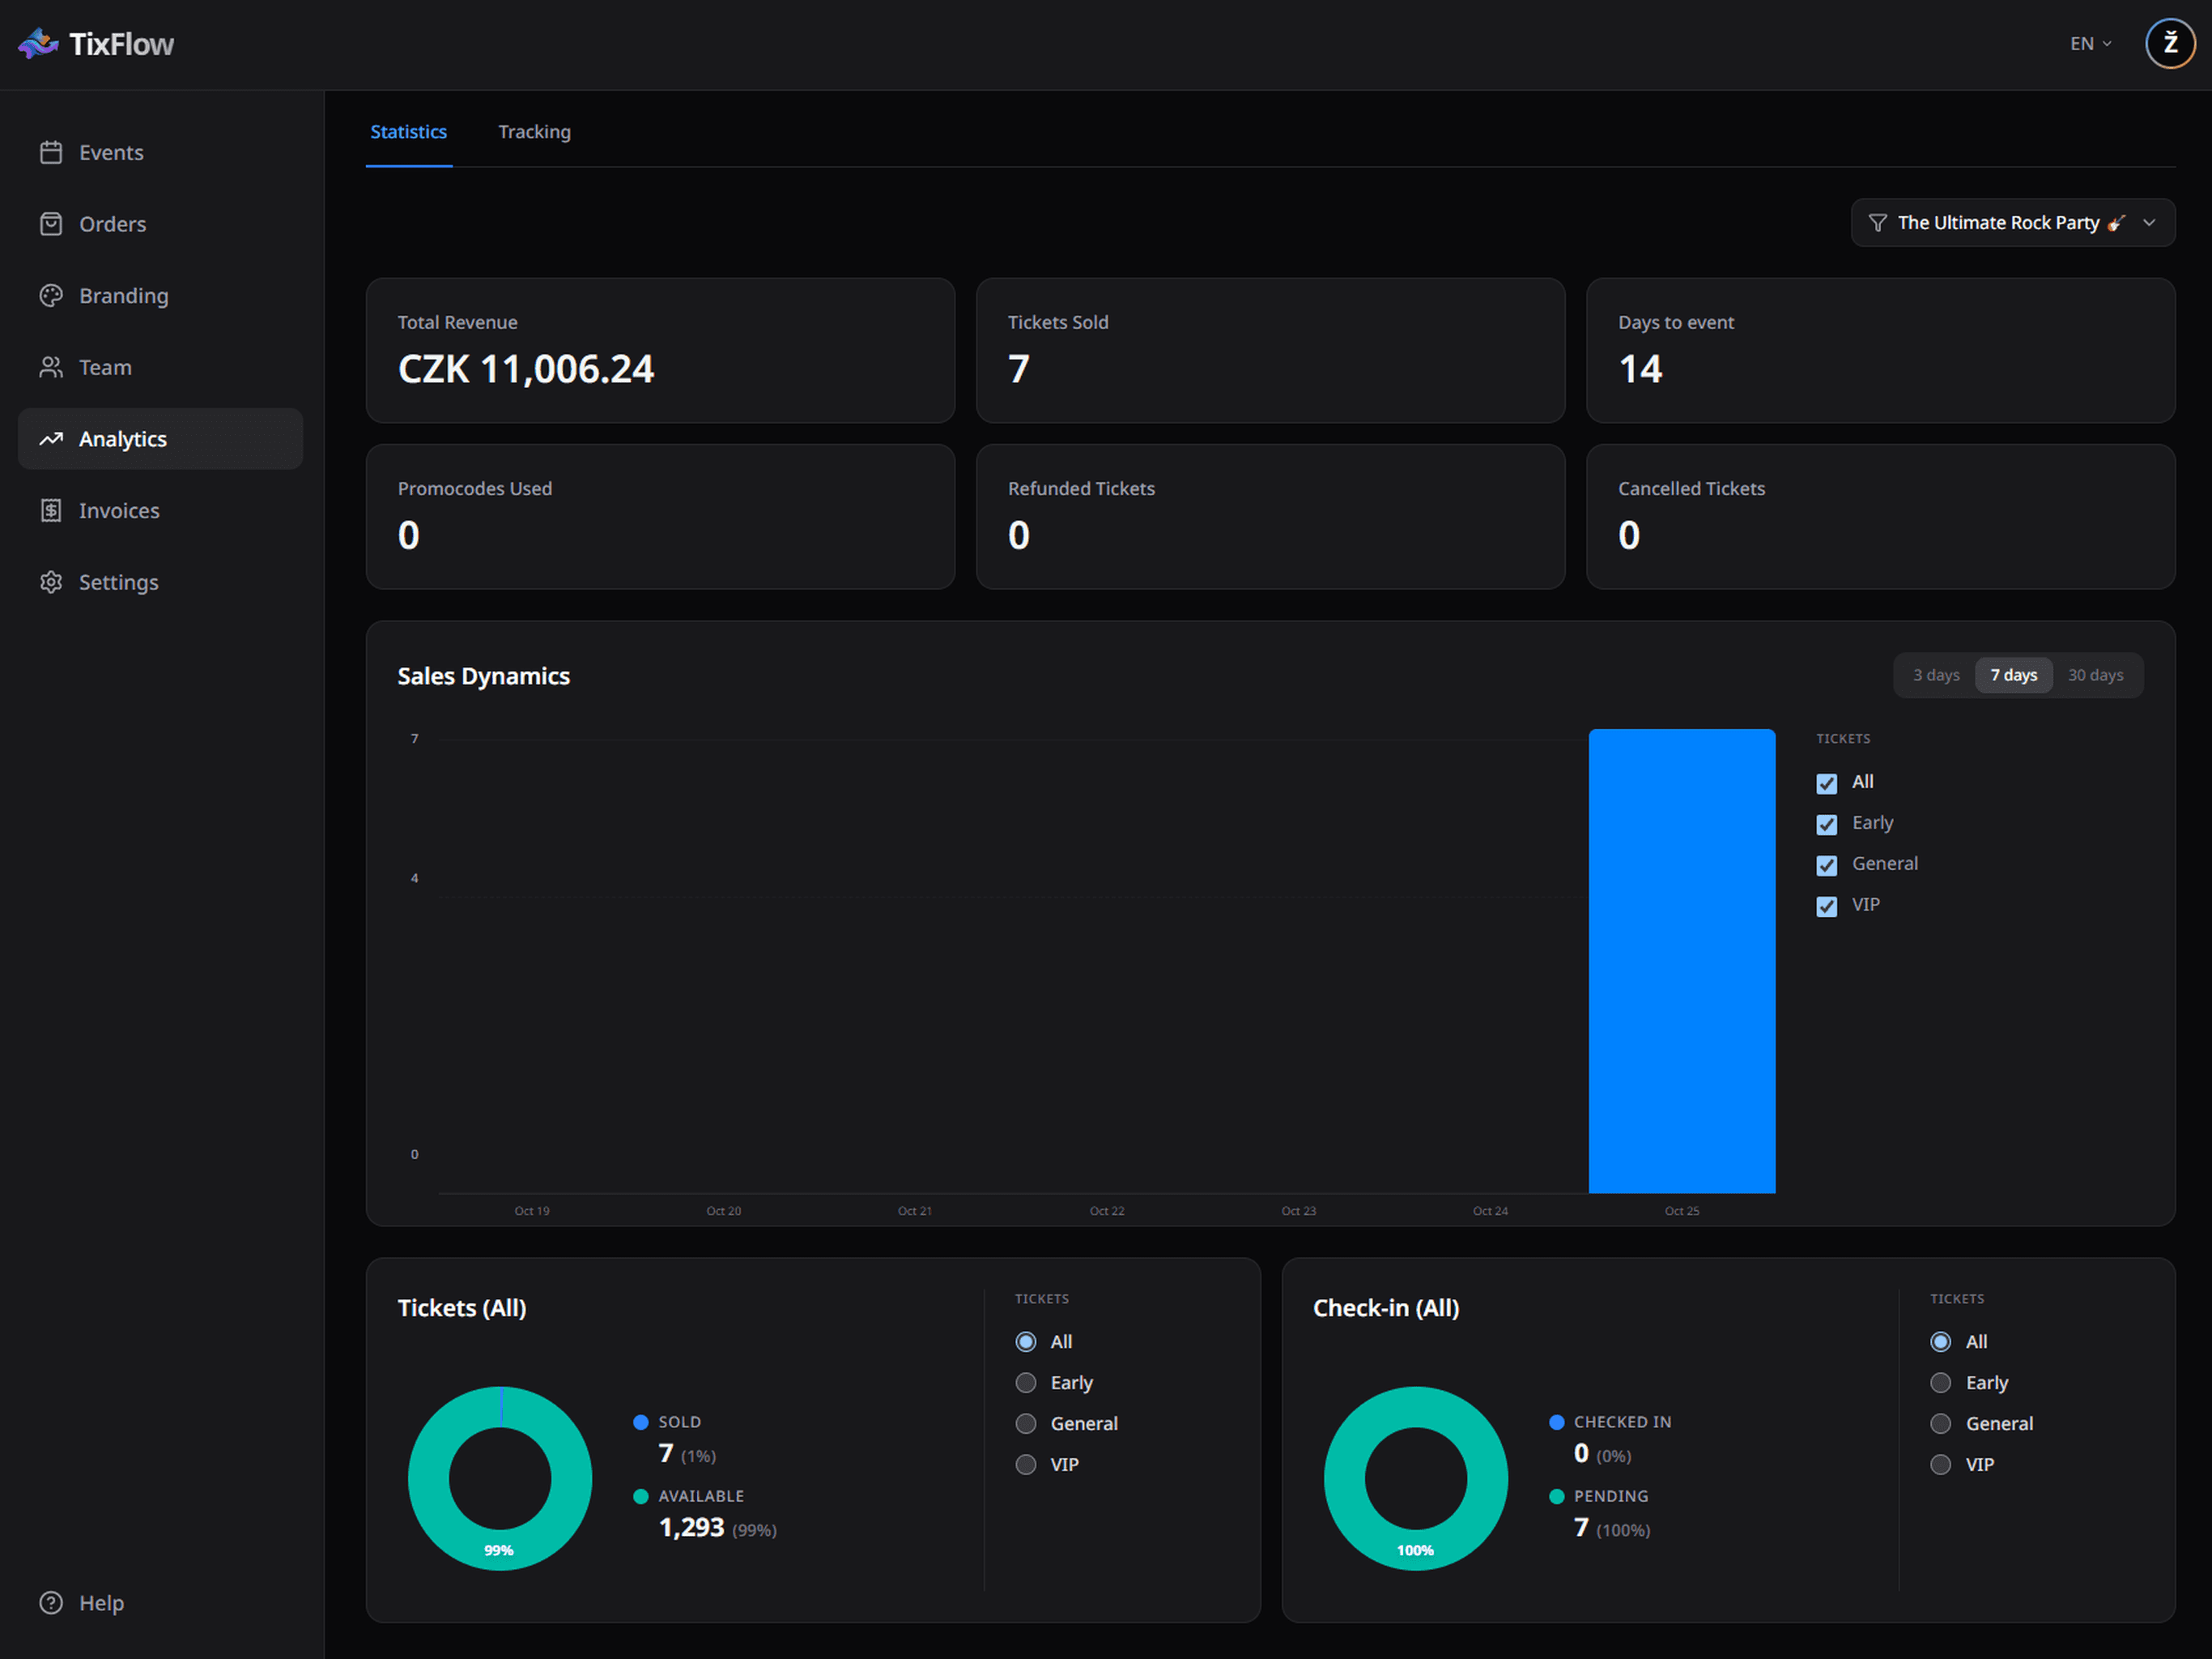Select VIP radio in Check-in panel
The width and height of the screenshot is (2212, 1659).
[1941, 1465]
